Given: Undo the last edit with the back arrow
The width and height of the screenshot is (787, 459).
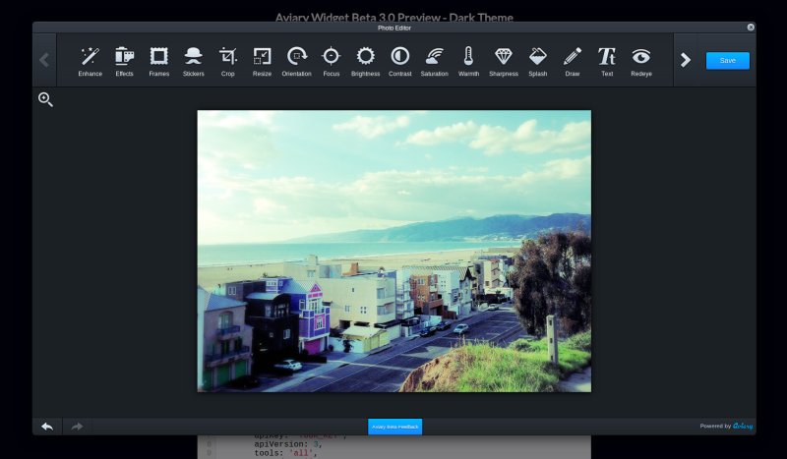Looking at the screenshot, I should 47,427.
